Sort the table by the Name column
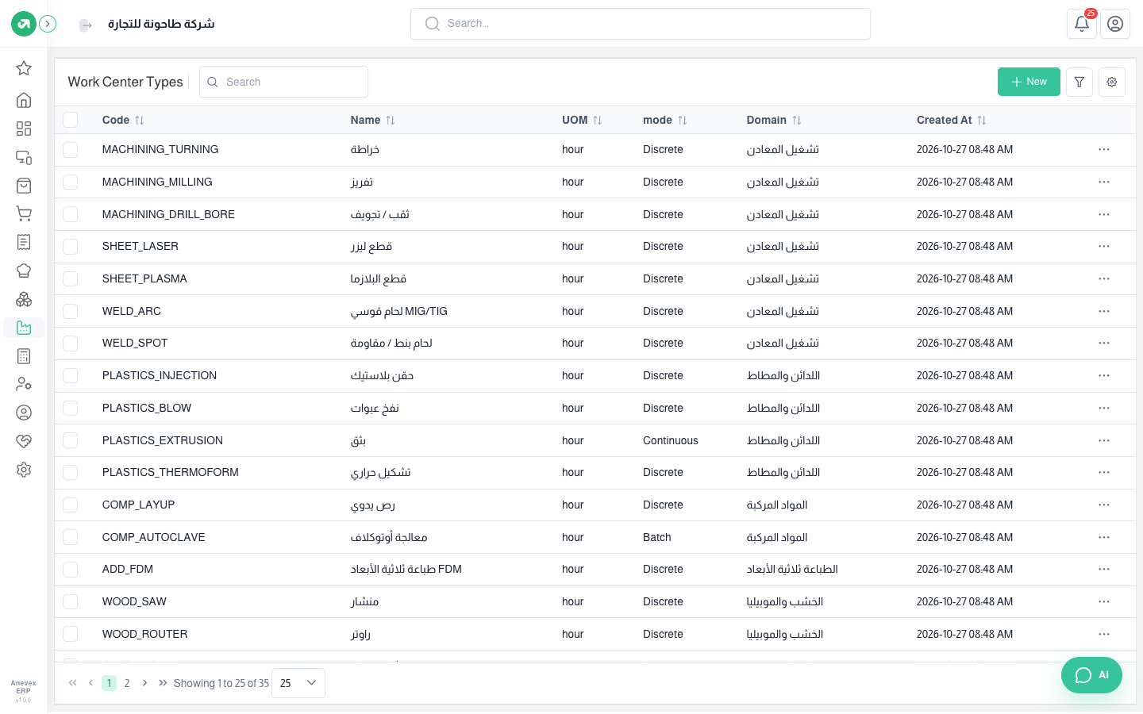 coord(391,121)
